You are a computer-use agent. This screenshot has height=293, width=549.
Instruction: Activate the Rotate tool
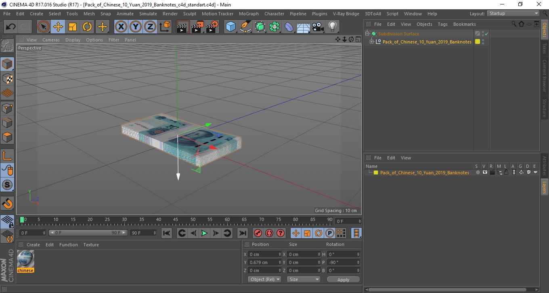coord(87,27)
